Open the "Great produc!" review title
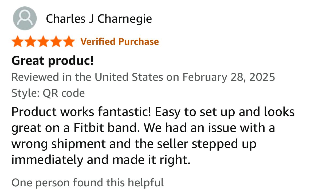This screenshot has width=322, height=193. point(53,61)
